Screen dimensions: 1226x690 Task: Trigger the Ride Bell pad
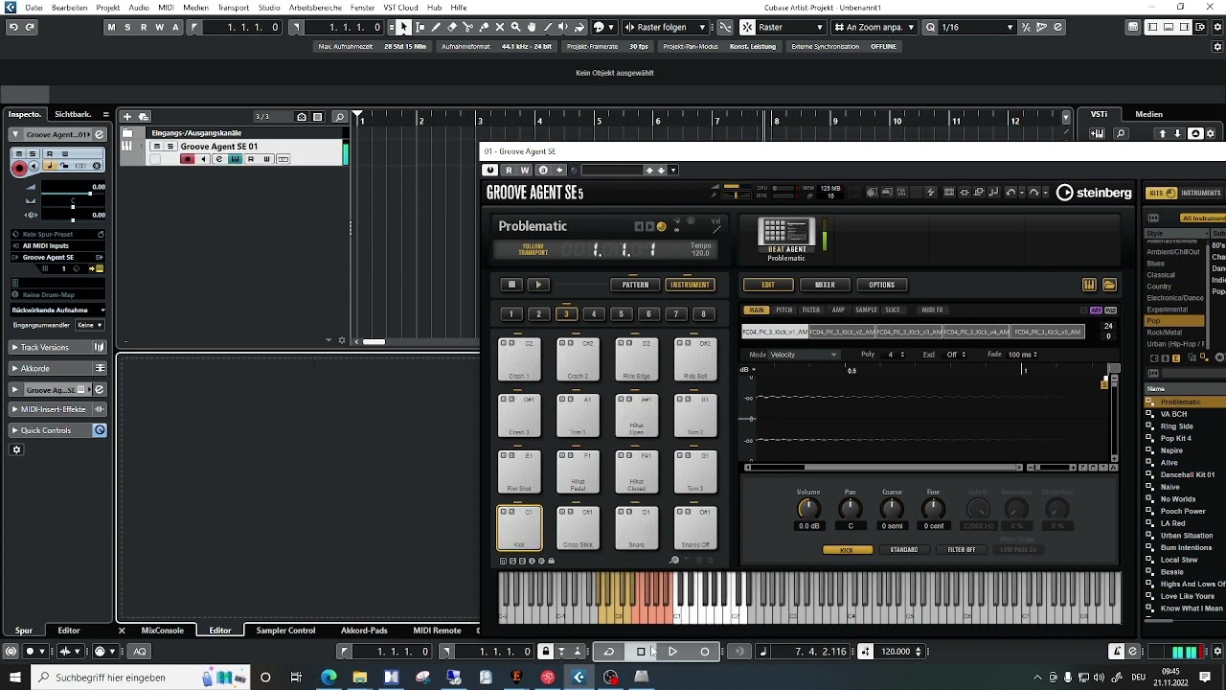point(695,359)
